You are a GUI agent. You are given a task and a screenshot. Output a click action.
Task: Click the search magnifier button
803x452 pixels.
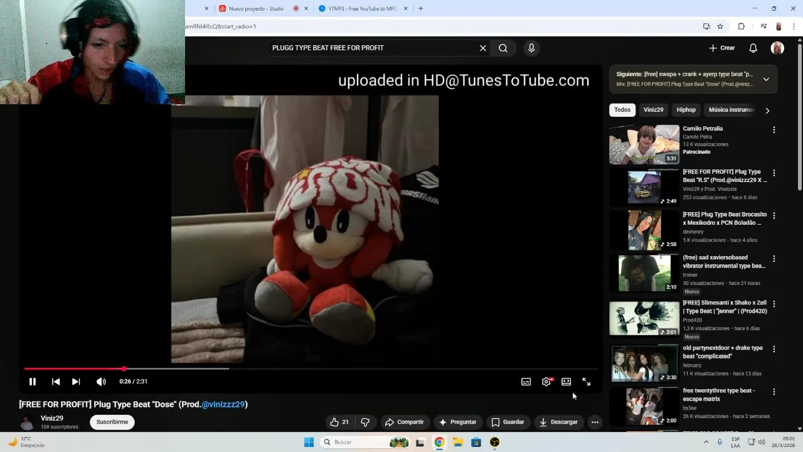(x=503, y=48)
